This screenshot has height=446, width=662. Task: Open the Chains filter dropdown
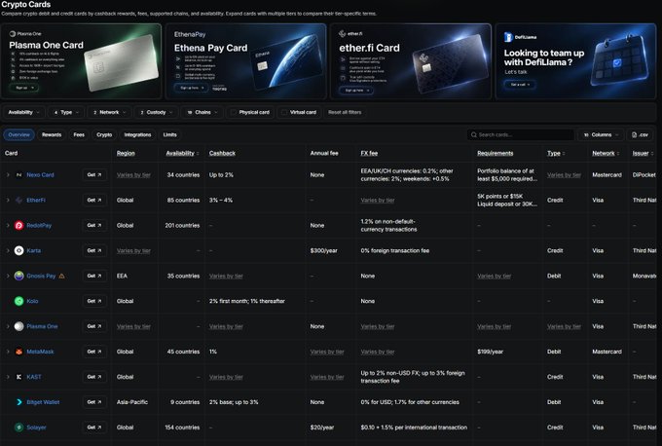tap(202, 112)
